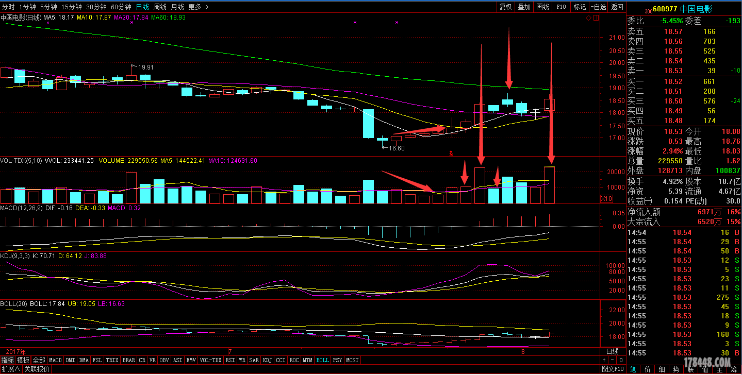Viewport: 742px width, 375px height.
Task: Switch to 势 trend tab
Action: click(x=676, y=369)
